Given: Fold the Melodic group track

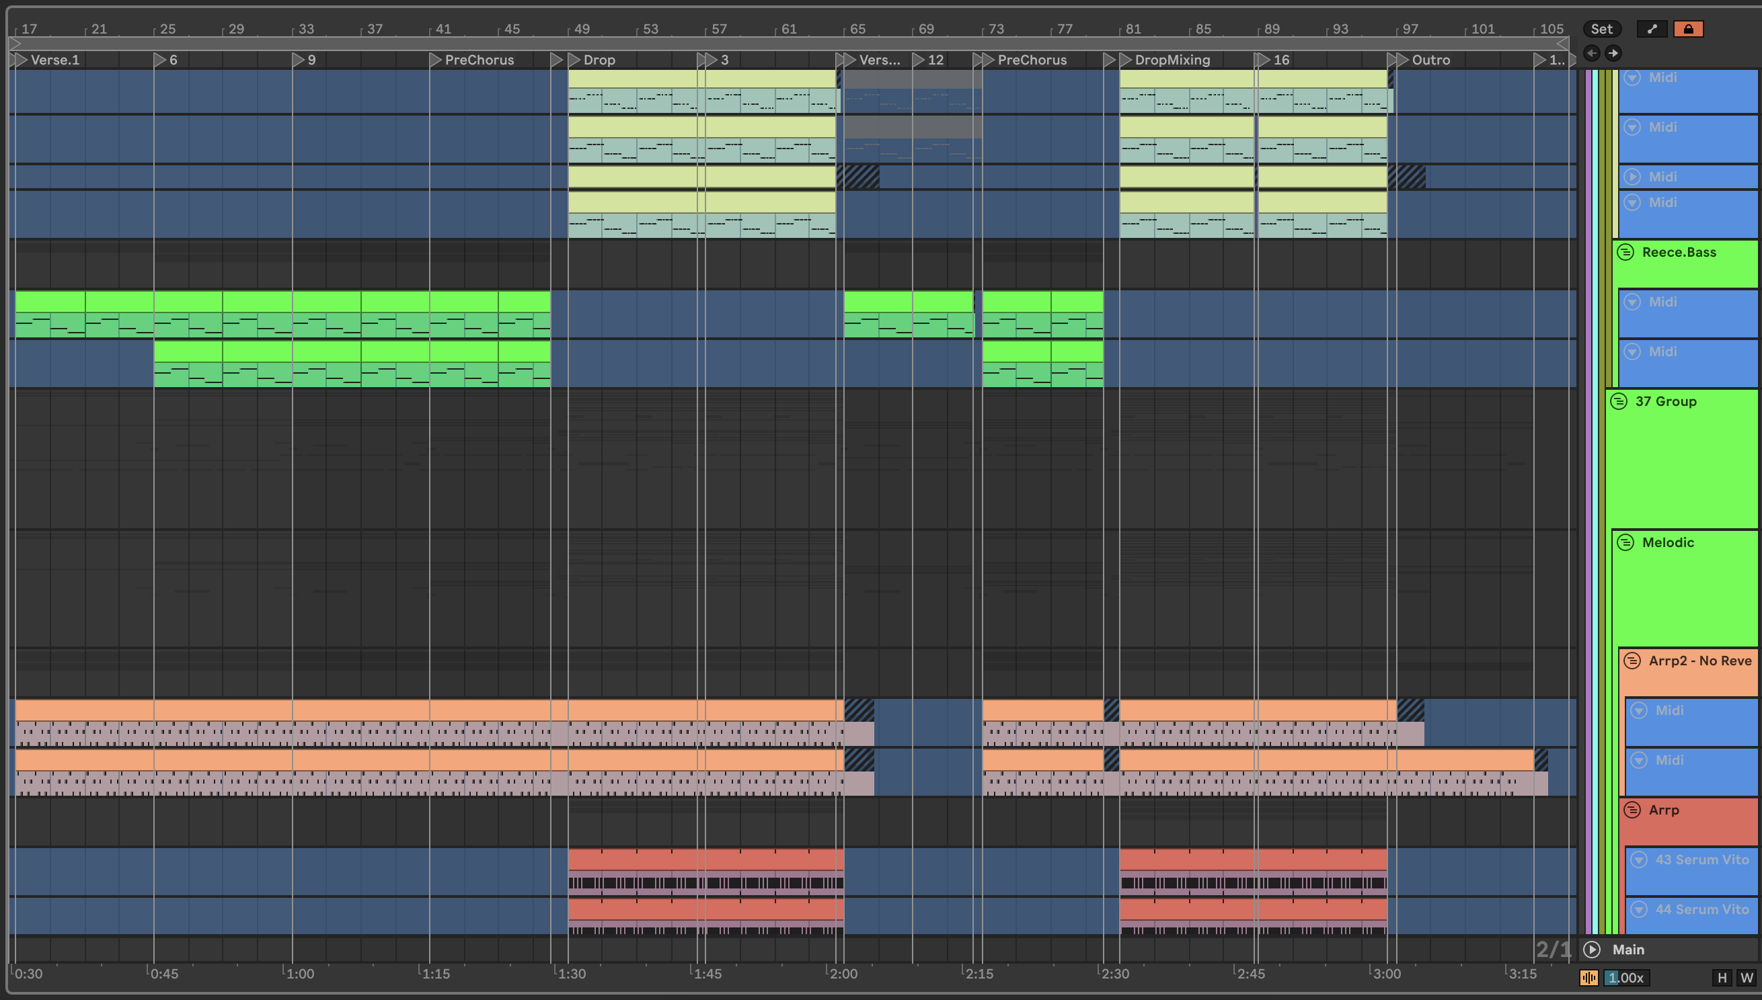Looking at the screenshot, I should [x=1625, y=542].
